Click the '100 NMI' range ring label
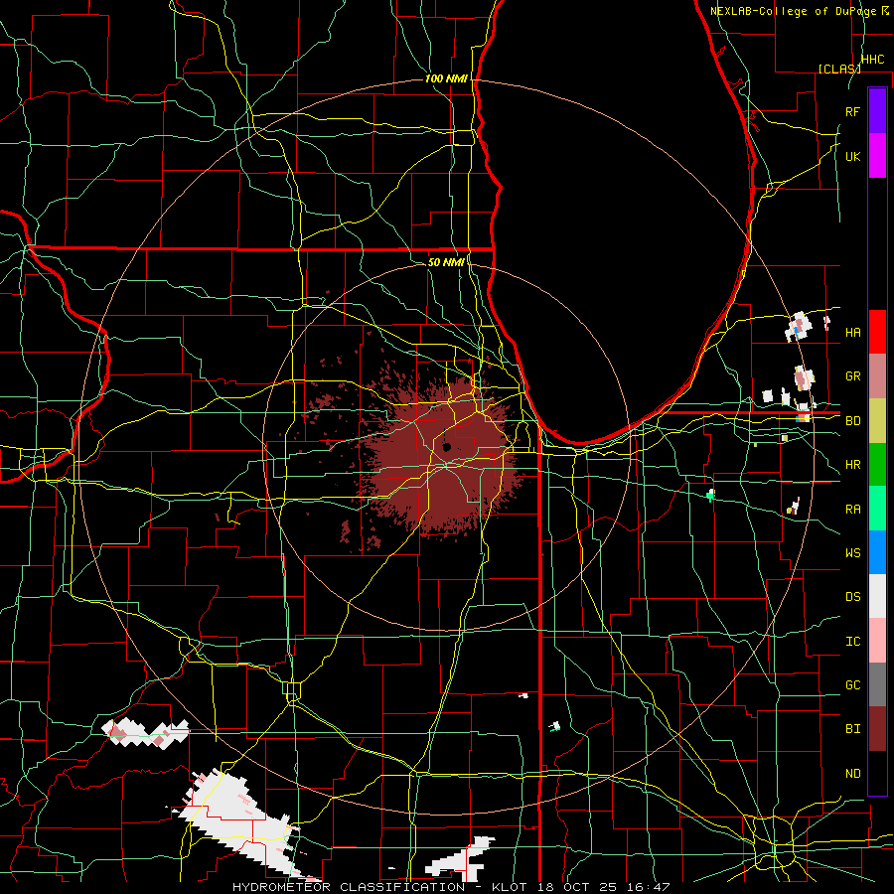 tap(446, 78)
